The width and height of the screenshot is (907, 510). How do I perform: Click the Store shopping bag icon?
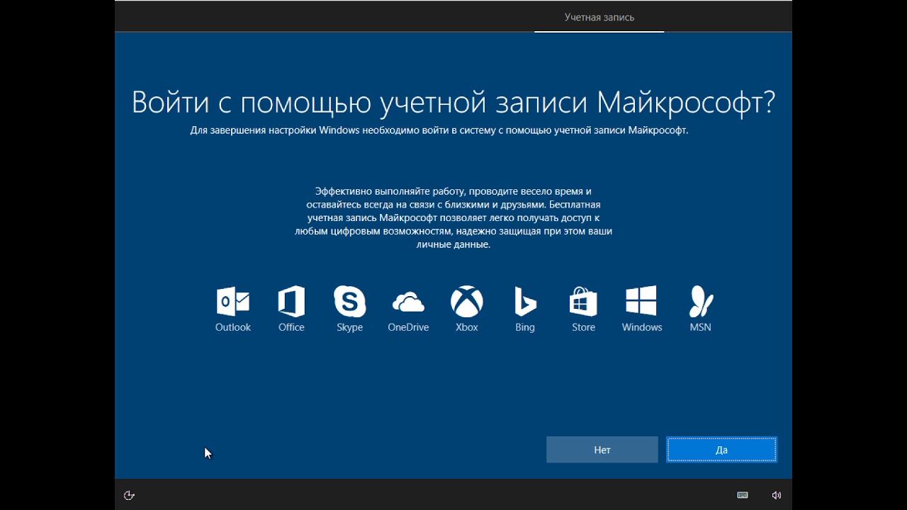(583, 302)
